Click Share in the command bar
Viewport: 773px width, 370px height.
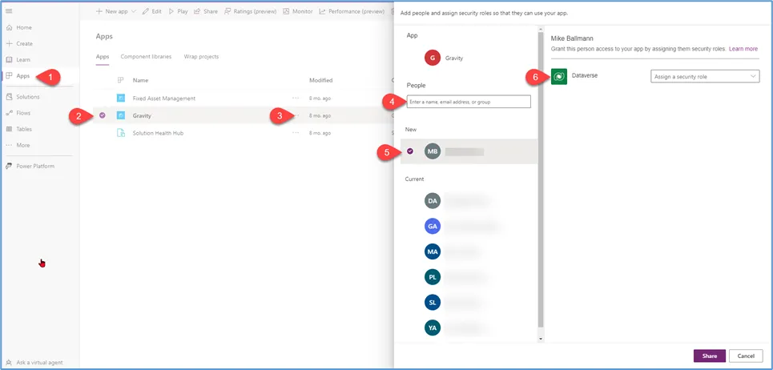pos(206,11)
